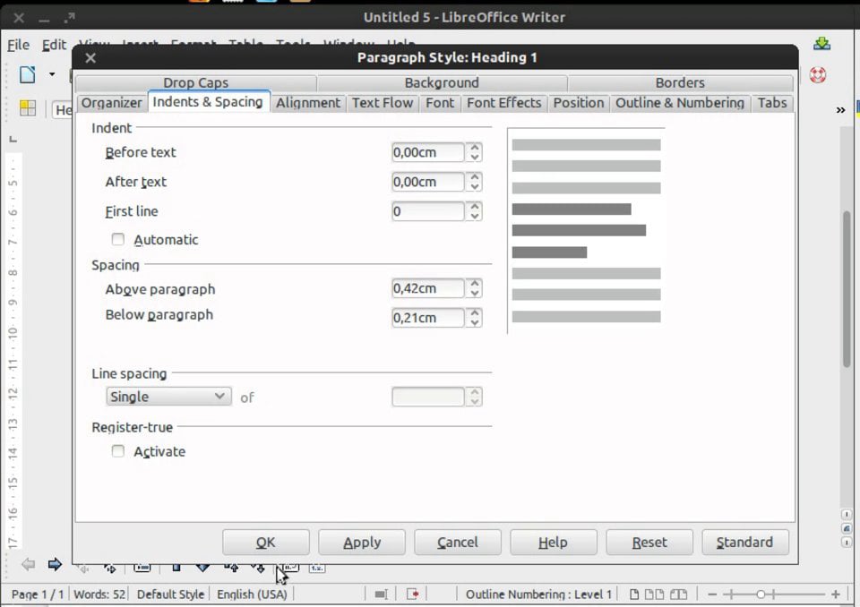This screenshot has height=607, width=860.
Task: Open the Background tab
Action: (x=442, y=82)
